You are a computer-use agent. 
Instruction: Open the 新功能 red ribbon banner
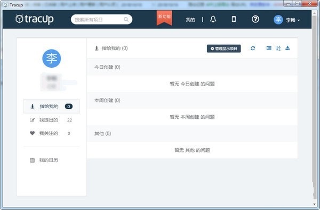pos(164,18)
